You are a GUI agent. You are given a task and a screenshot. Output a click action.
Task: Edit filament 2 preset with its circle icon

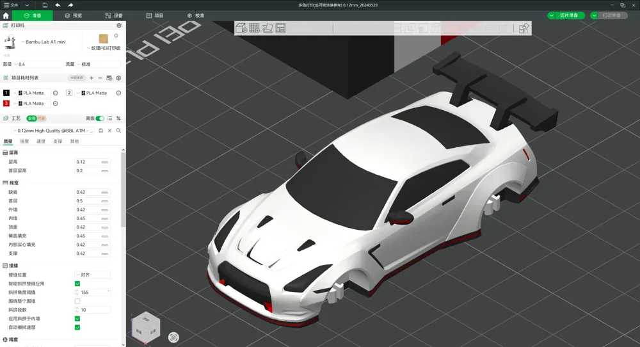pyautogui.click(x=118, y=93)
